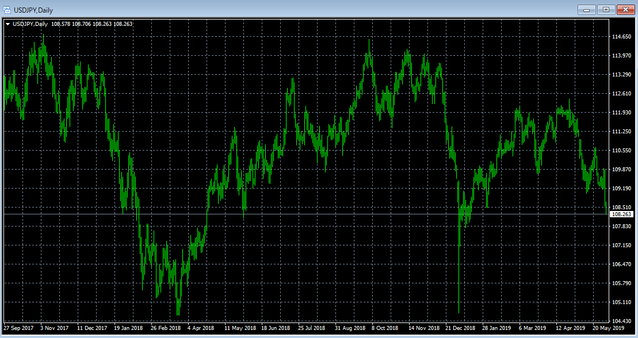Click the 11 Dec 2017 date on the time axis
The height and width of the screenshot is (338, 638).
click(92, 328)
